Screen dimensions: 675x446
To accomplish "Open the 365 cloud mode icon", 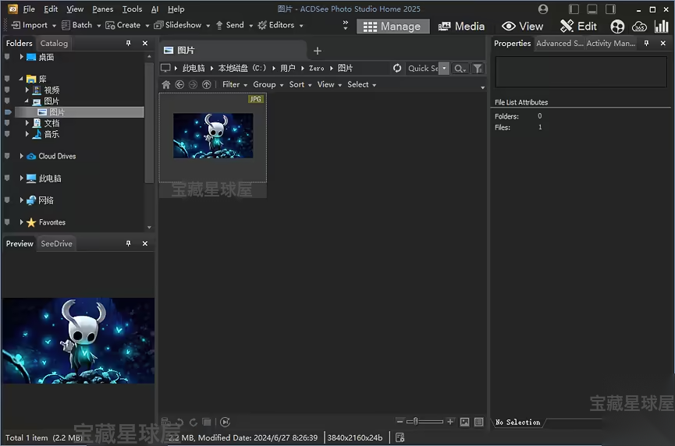I will click(639, 27).
